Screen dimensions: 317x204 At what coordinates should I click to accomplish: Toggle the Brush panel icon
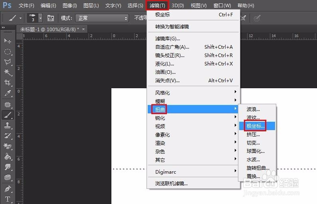click(51, 18)
